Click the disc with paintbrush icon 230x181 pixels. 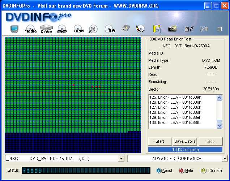(x=140, y=29)
